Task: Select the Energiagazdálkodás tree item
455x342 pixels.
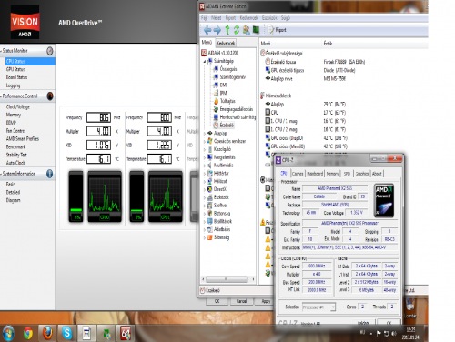Action: click(233, 109)
